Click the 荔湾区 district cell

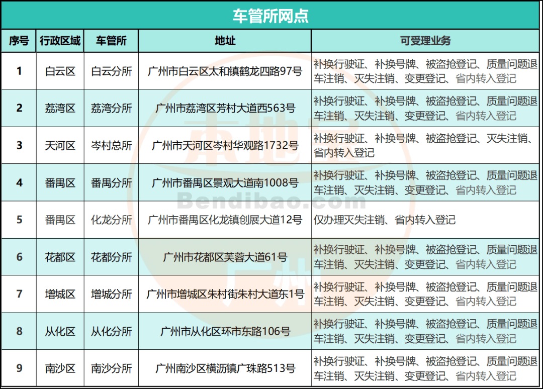[x=60, y=108]
